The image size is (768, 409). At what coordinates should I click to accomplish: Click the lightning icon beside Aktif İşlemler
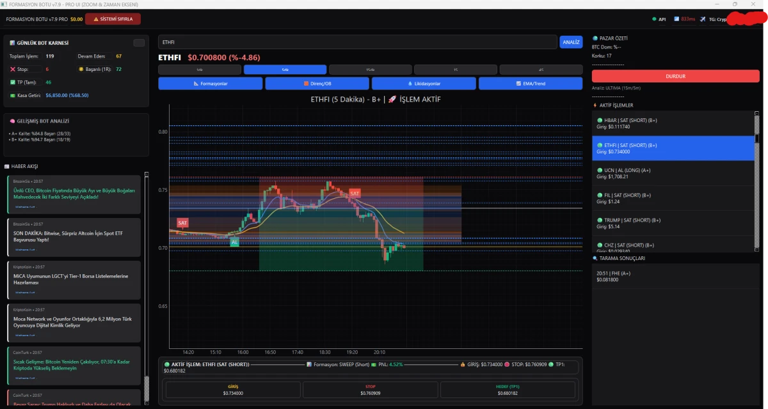tap(595, 105)
